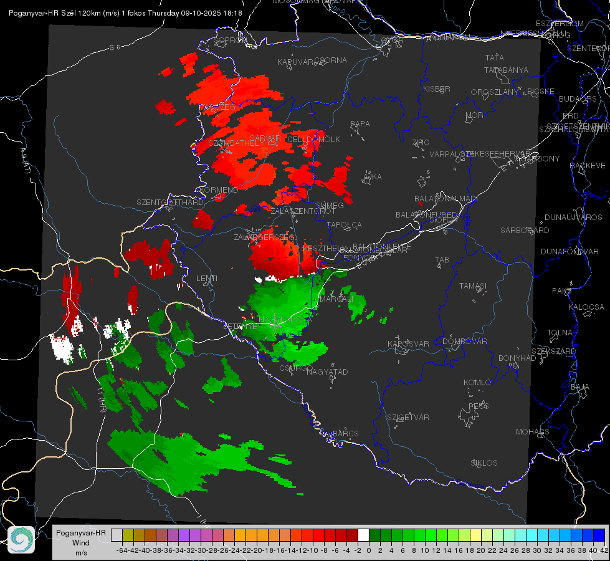Click the NAGYATÁD city label
Viewport: 610px width, 561px height.
tap(327, 372)
